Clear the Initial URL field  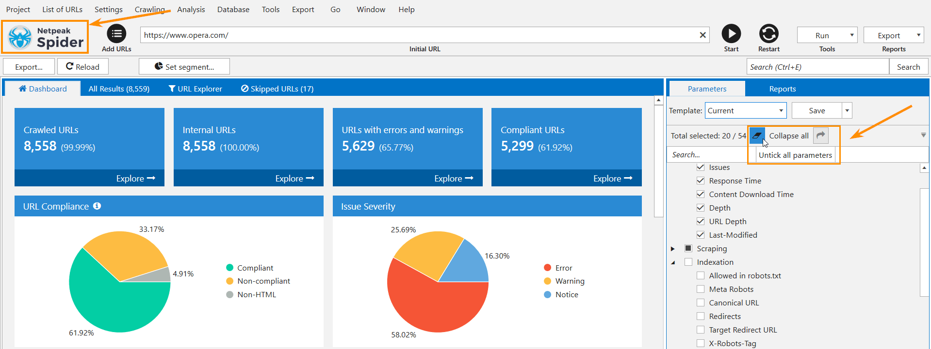point(702,35)
